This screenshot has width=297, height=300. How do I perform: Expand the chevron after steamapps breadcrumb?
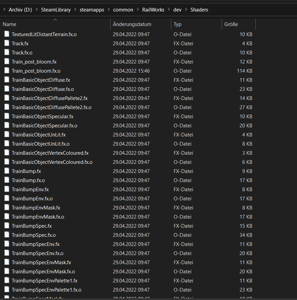click(x=109, y=9)
